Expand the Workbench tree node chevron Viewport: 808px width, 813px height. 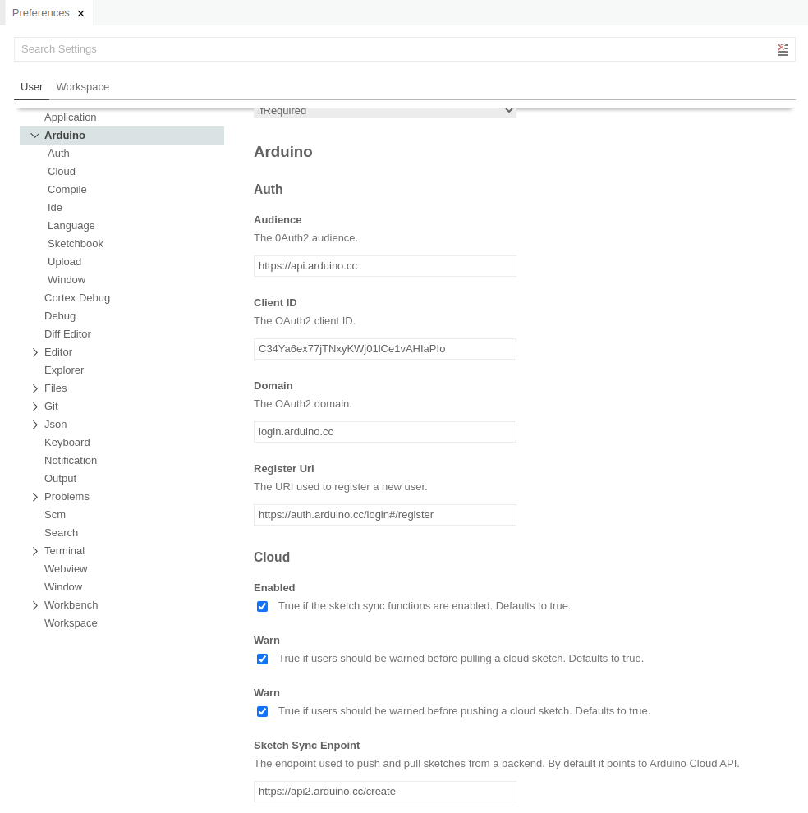coord(34,605)
